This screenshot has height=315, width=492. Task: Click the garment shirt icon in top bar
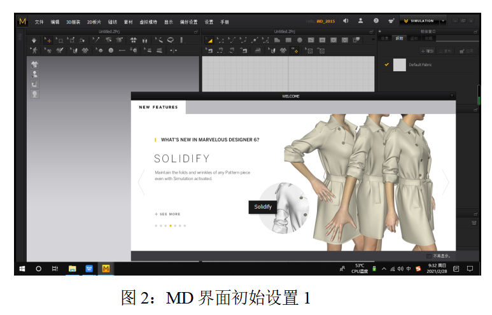click(x=391, y=21)
